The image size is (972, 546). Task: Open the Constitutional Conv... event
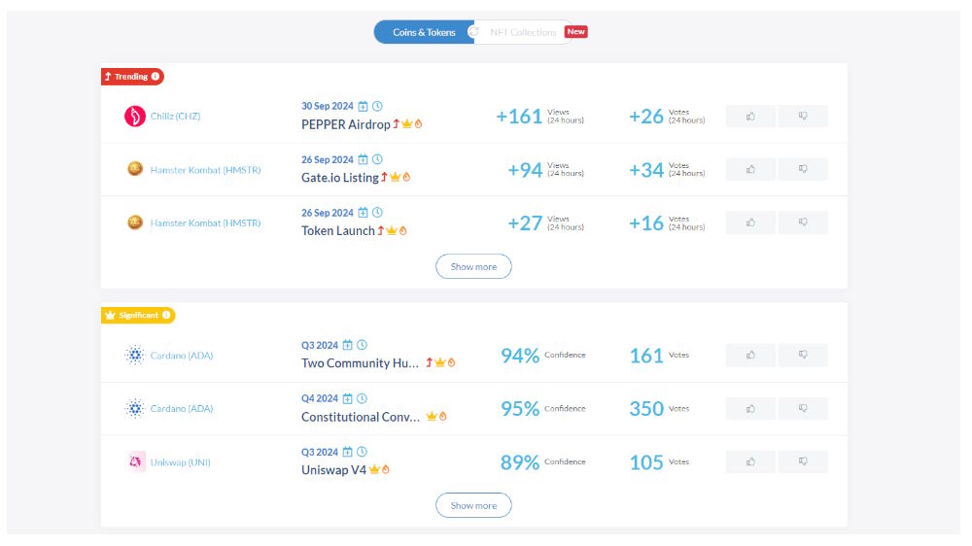pos(361,417)
